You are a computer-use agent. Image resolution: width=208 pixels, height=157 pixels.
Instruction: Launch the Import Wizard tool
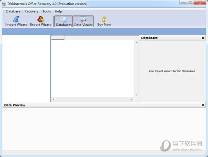16,21
